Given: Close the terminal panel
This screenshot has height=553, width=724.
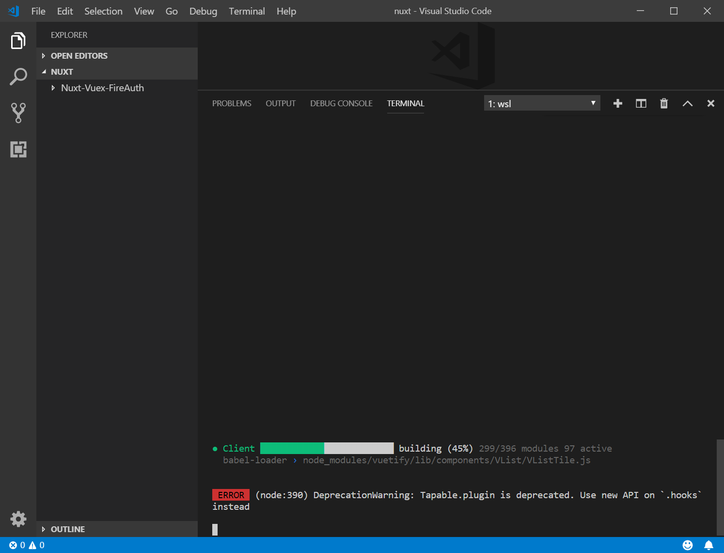Looking at the screenshot, I should point(710,103).
